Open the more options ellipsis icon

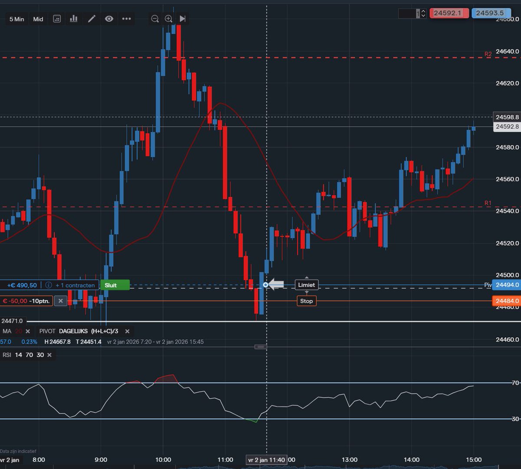click(126, 19)
